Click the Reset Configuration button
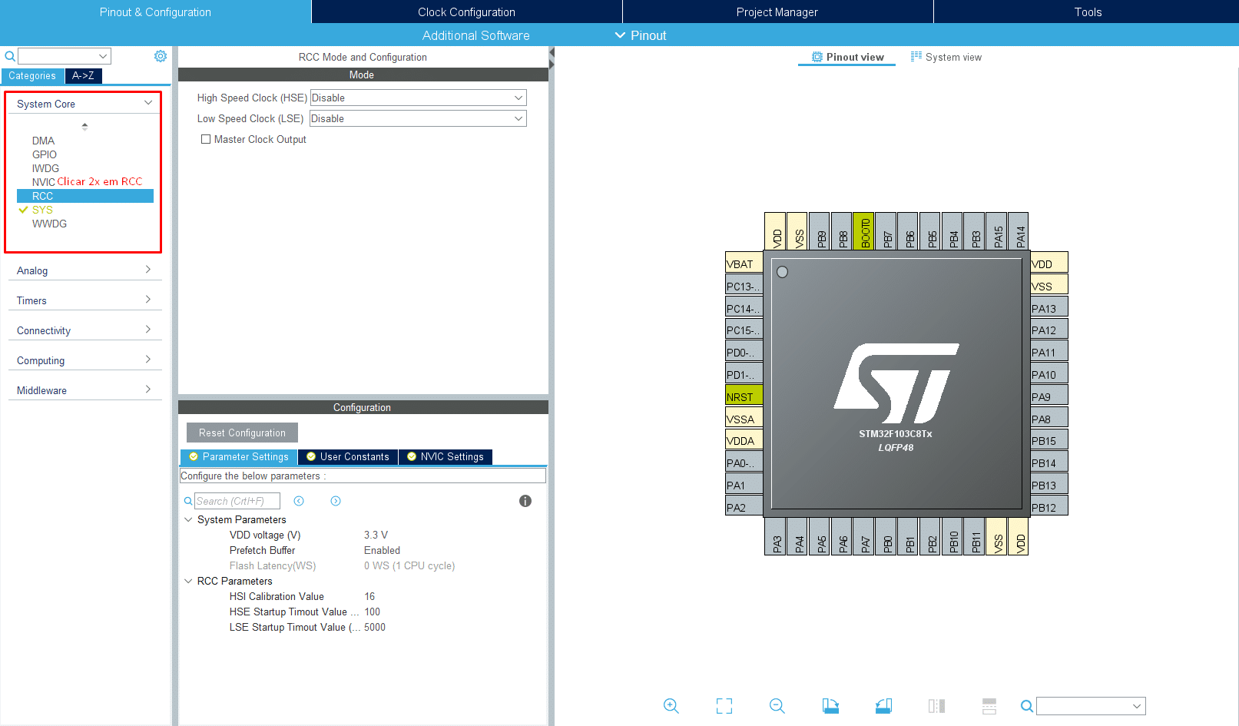Viewport: 1239px width, 726px height. point(242,433)
